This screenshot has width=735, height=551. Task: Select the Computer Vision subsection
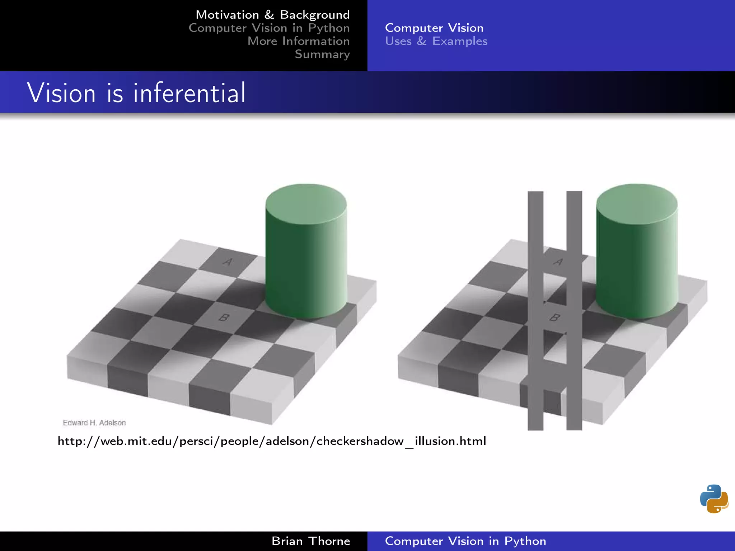(434, 28)
